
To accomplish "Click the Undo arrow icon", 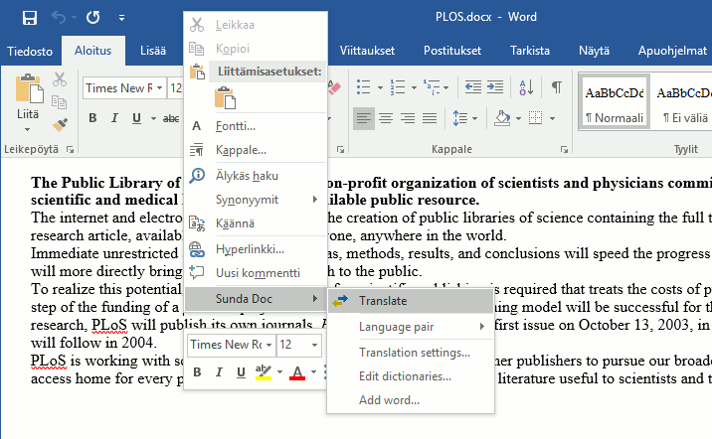I will click(59, 18).
